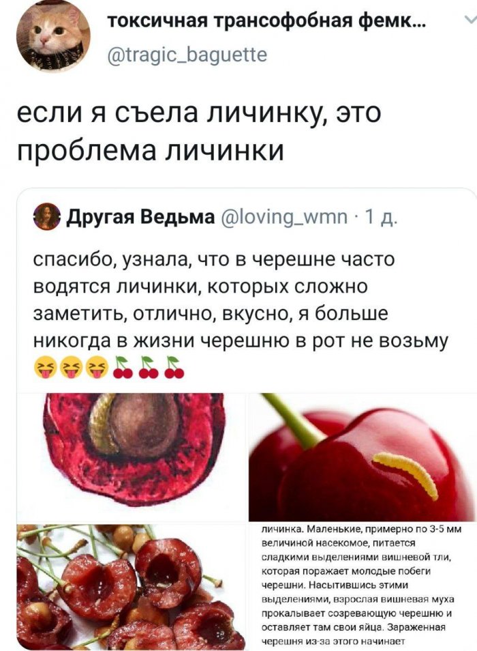This screenshot has height=651, width=477.
Task: Click the main tweet text about личинку
Action: (198, 132)
